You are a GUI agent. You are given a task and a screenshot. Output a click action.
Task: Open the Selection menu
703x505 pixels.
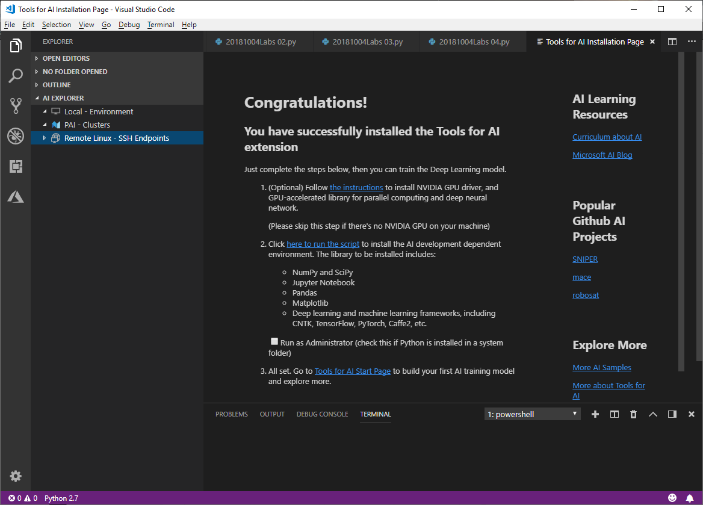57,25
